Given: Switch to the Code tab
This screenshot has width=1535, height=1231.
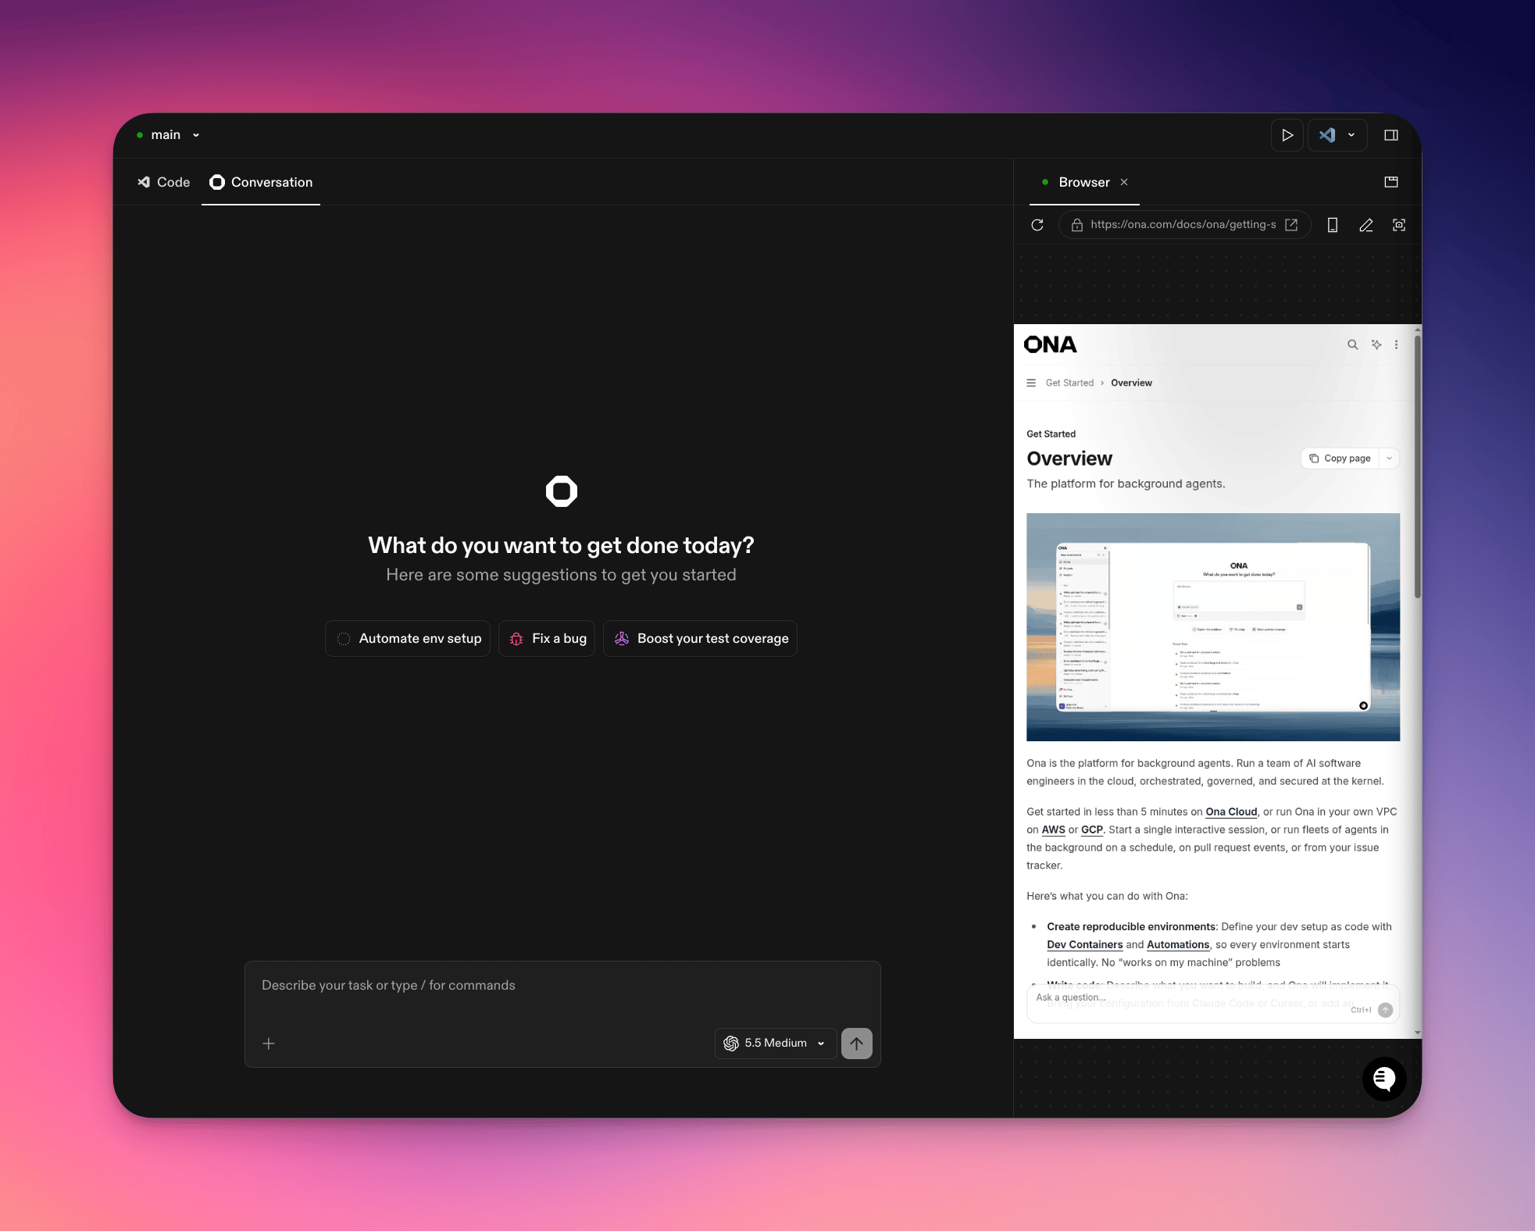Looking at the screenshot, I should click(x=164, y=182).
